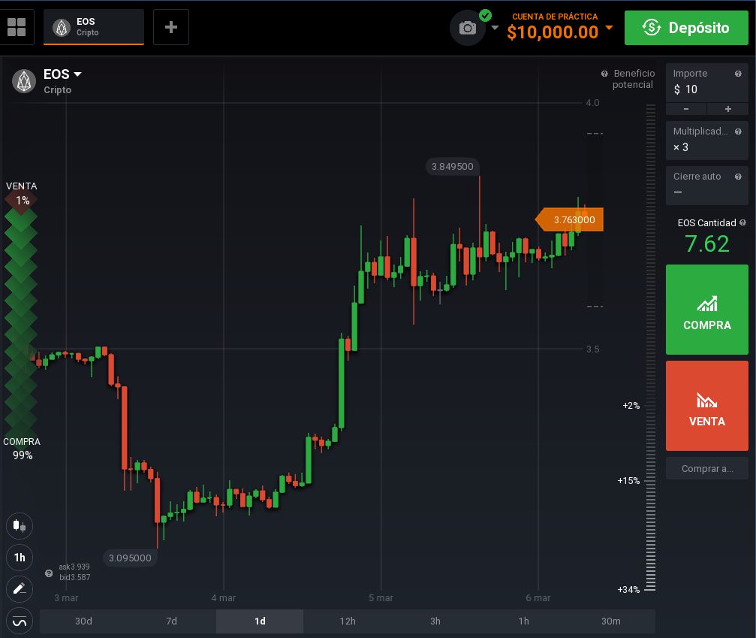Decrease amount with minus button
The height and width of the screenshot is (638, 756).
pyautogui.click(x=686, y=109)
